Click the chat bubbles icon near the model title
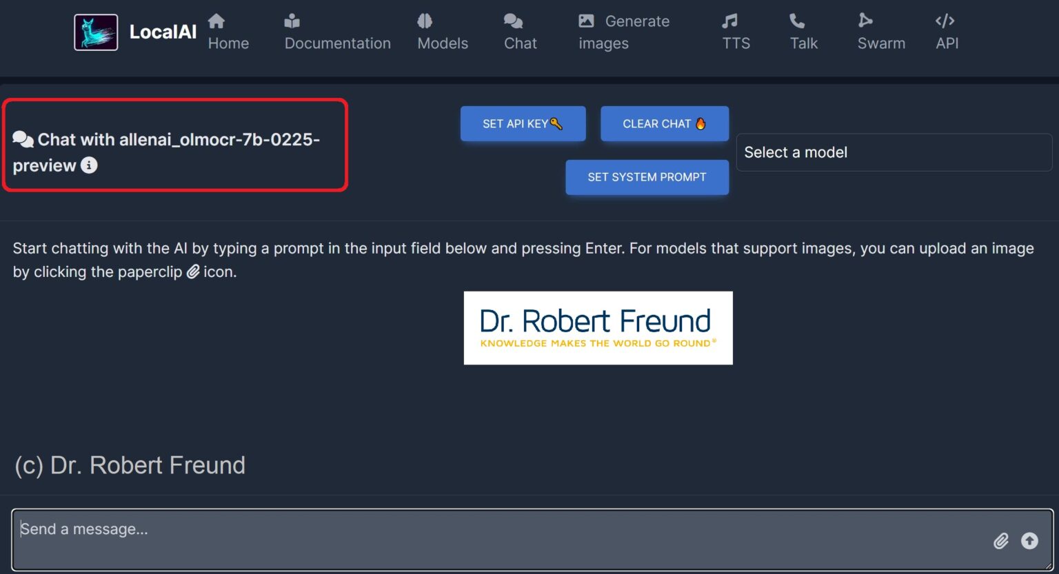 (x=23, y=139)
